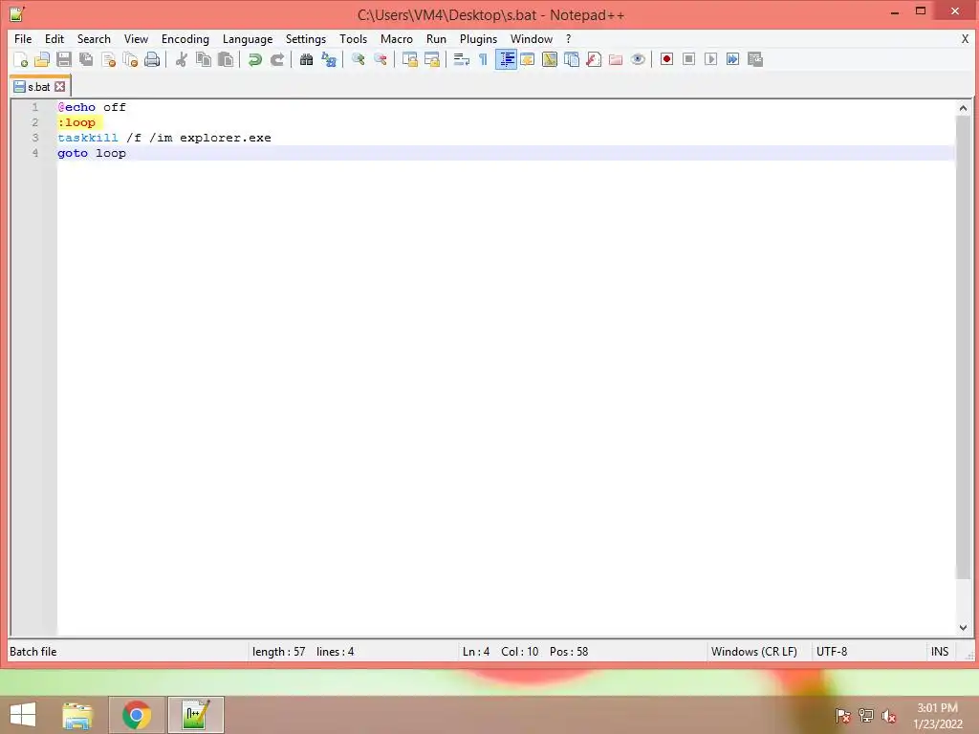The height and width of the screenshot is (734, 979).
Task: Open the Macro menu
Action: click(x=397, y=38)
